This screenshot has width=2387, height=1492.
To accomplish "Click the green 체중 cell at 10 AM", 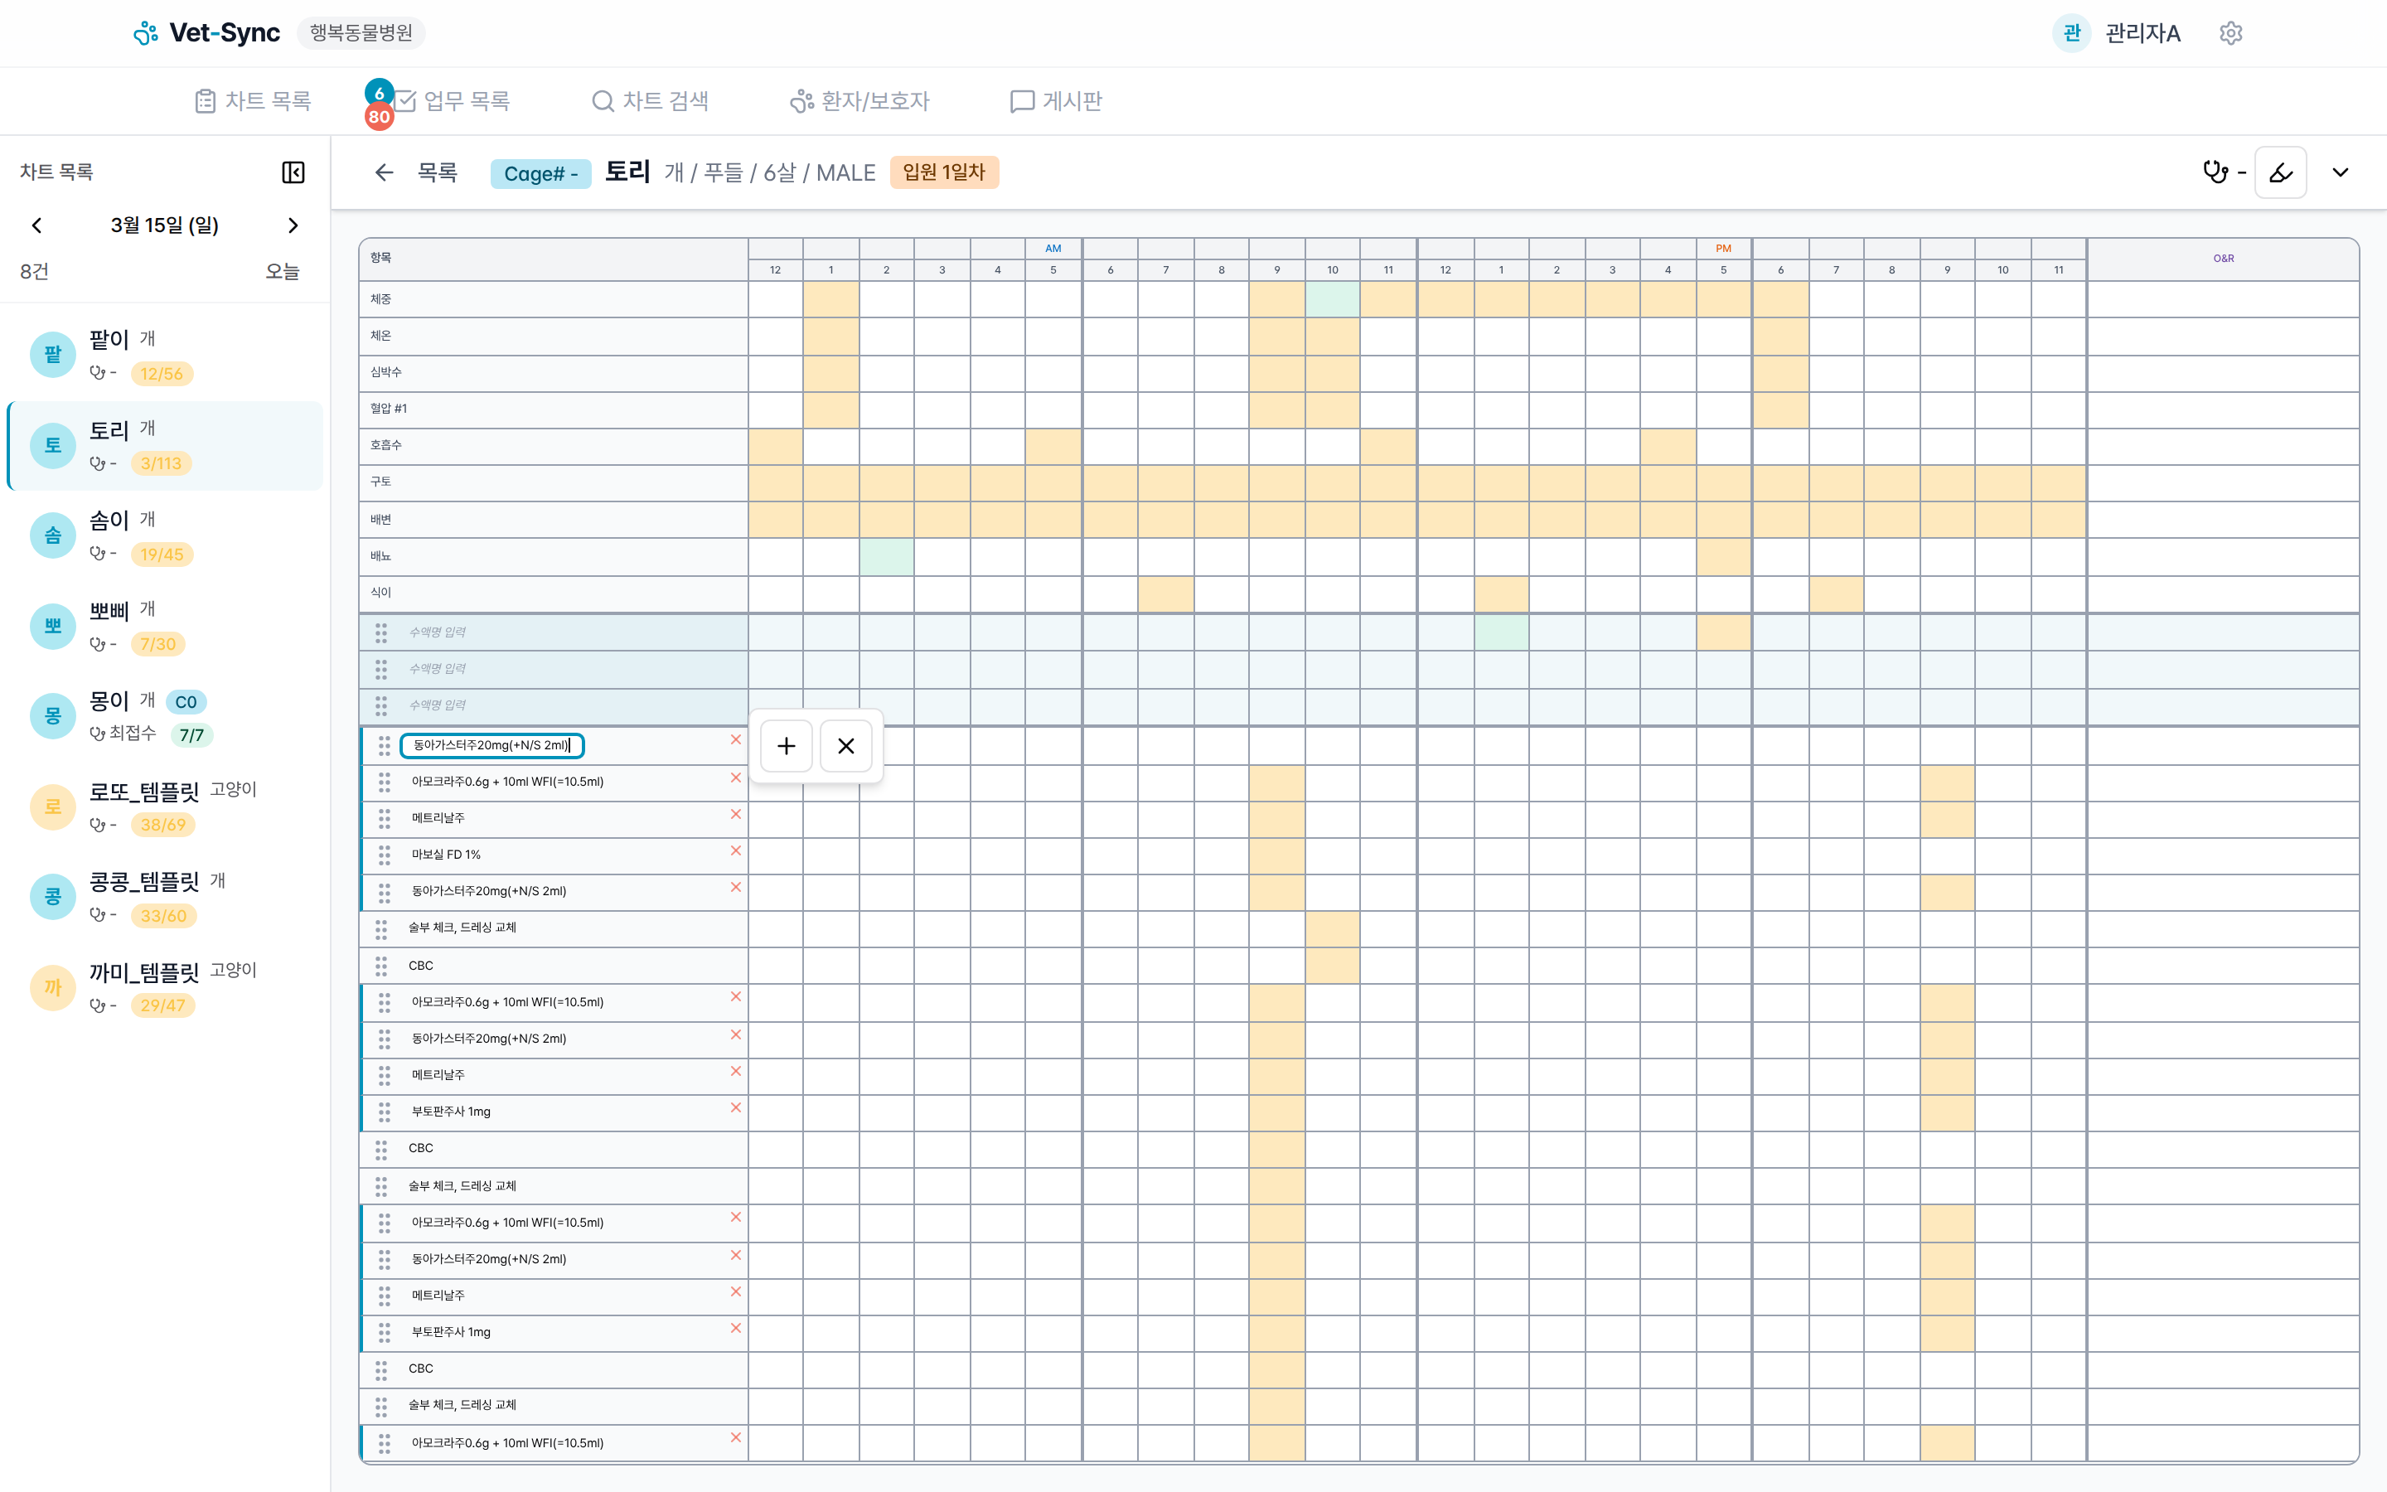I will pyautogui.click(x=1332, y=299).
